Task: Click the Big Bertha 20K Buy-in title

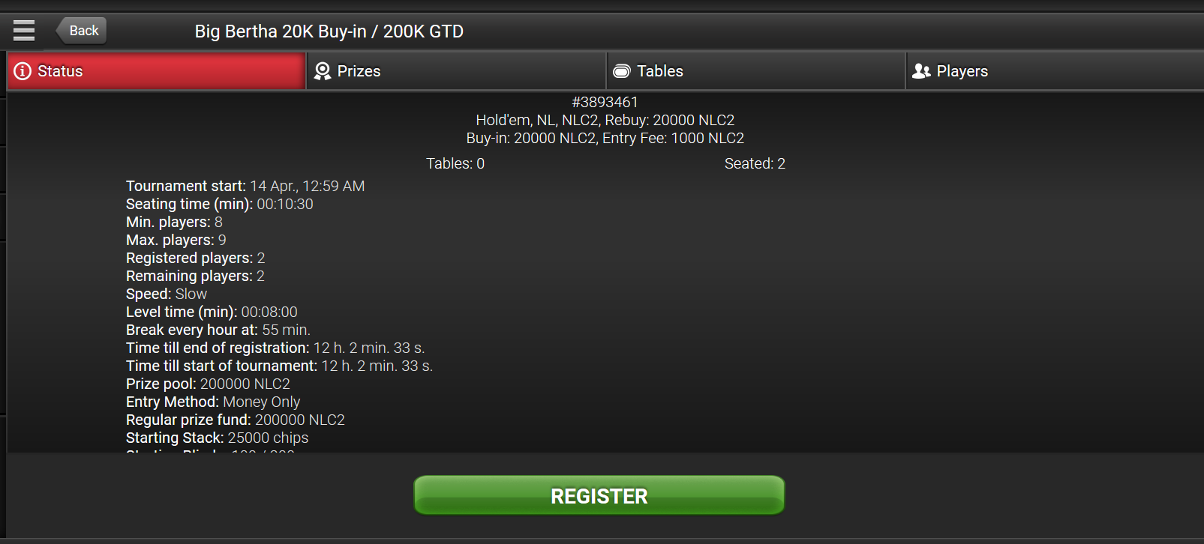Action: 329,31
